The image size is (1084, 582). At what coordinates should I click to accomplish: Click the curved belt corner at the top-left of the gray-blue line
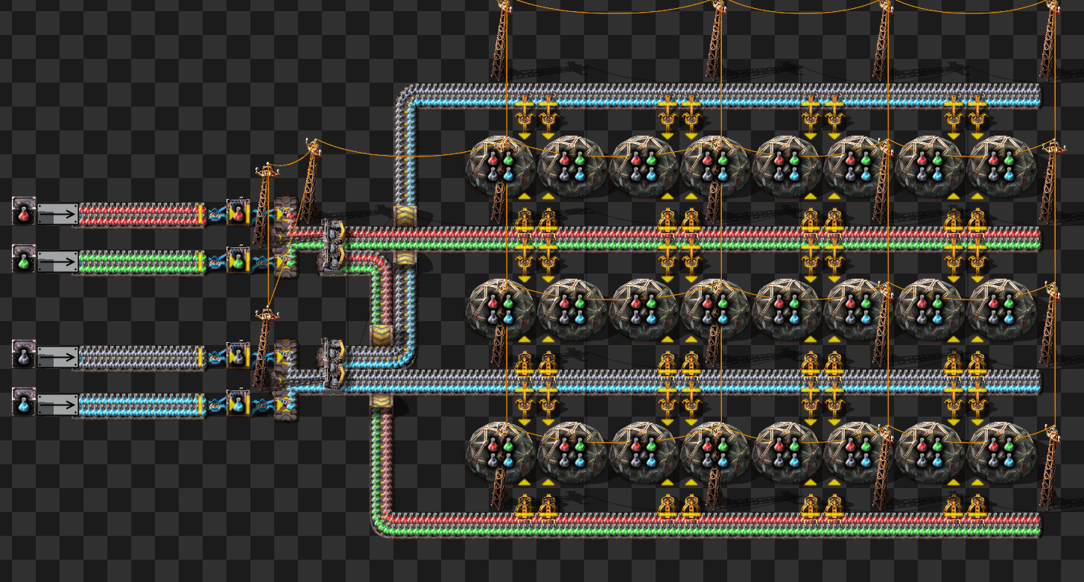(x=405, y=97)
